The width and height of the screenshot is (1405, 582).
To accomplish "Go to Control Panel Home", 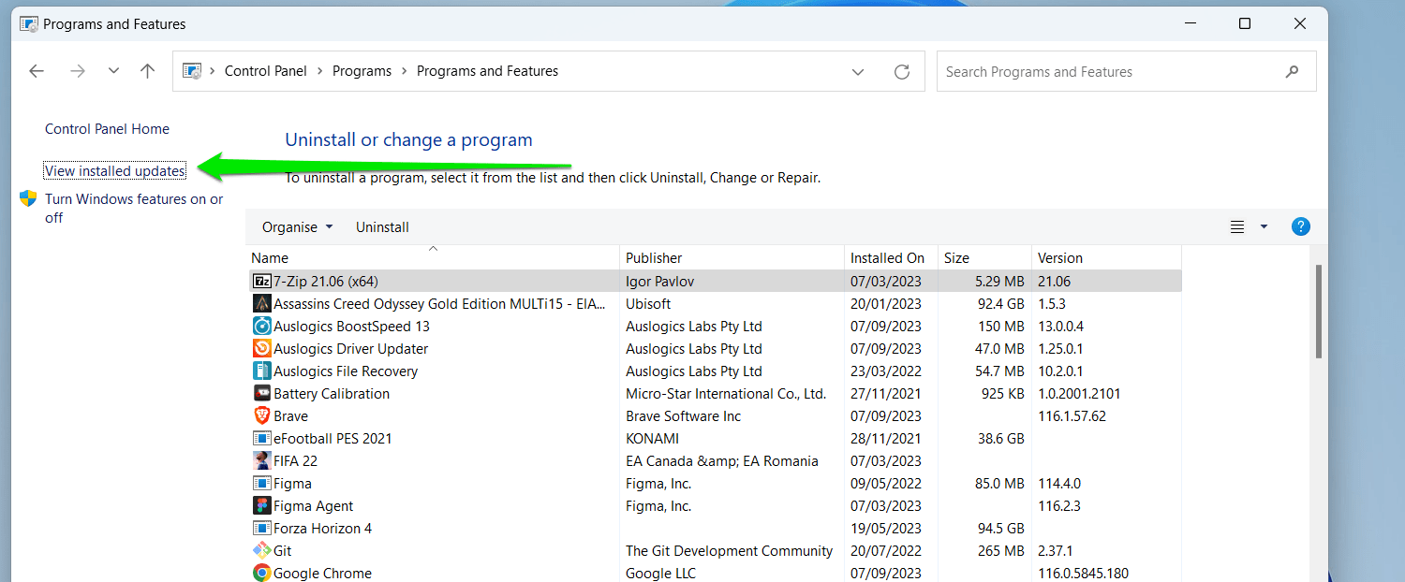I will (x=108, y=129).
